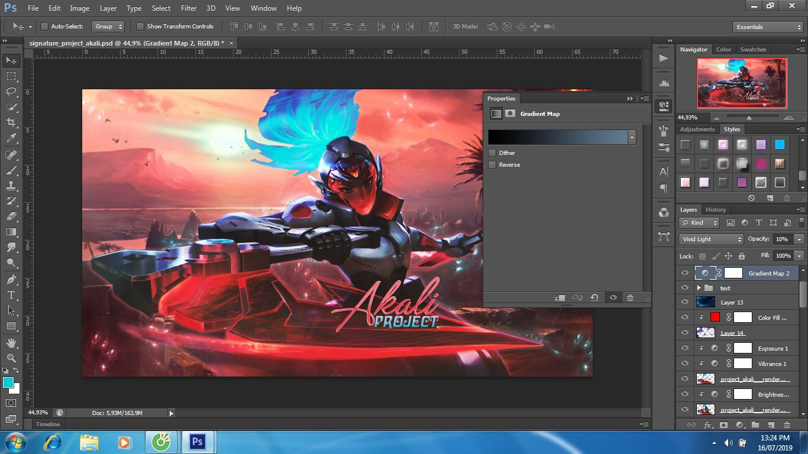Open the Image menu

tap(80, 8)
